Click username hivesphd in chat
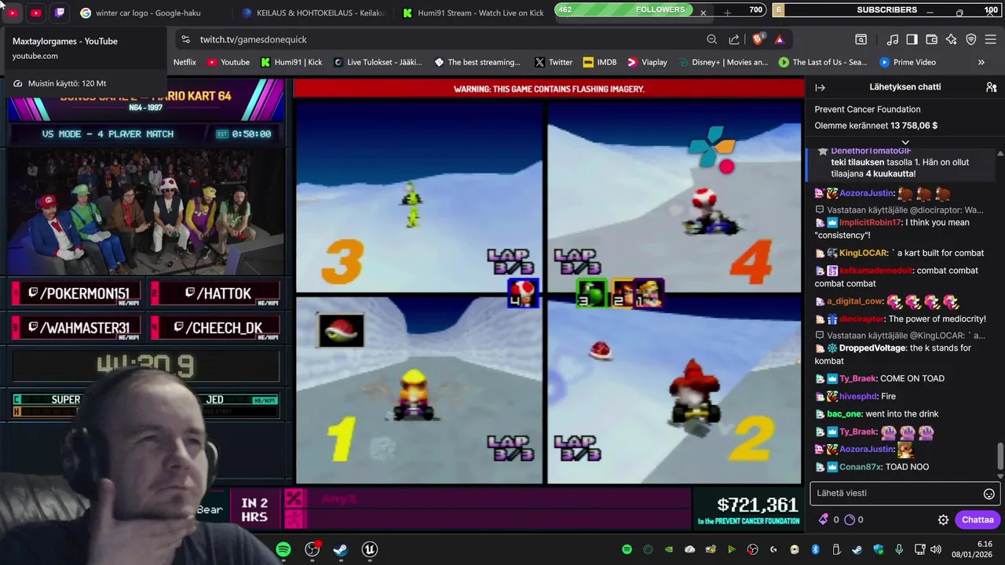 [x=857, y=396]
